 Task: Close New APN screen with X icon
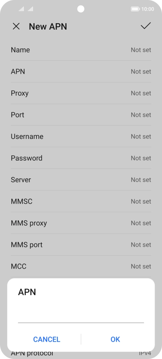(16, 26)
